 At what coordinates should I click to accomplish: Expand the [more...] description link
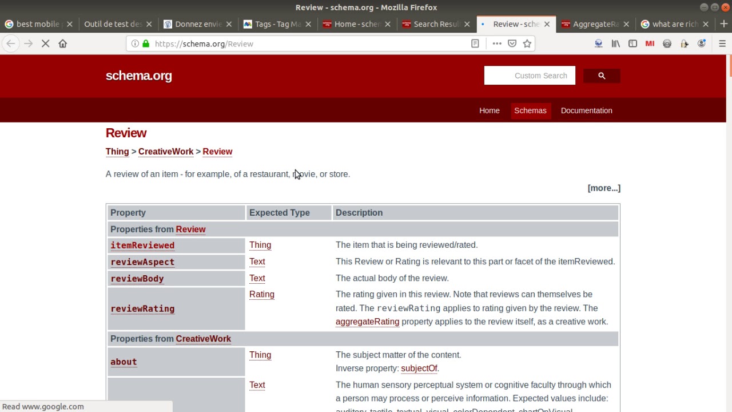tap(604, 188)
